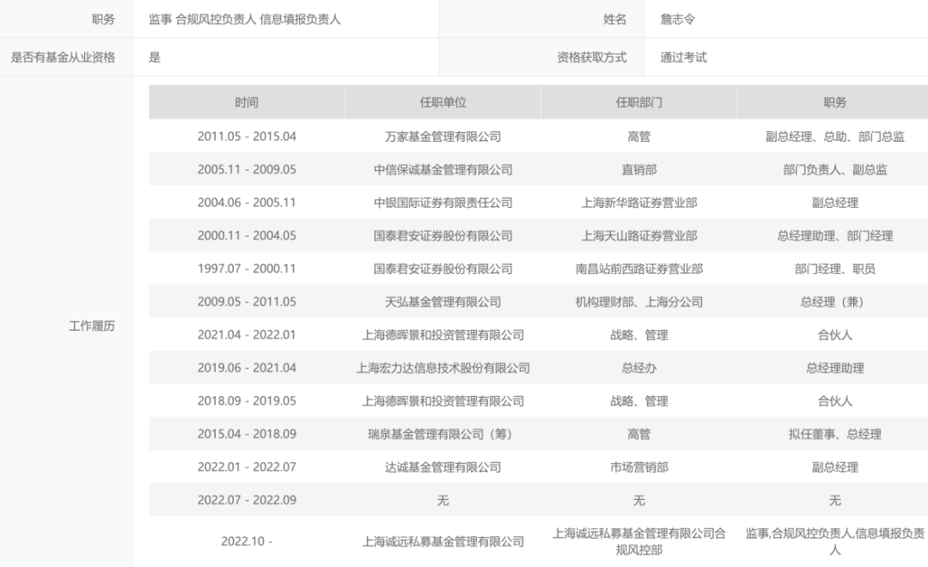Click the 高管 cell in the 瑞泉基金 row
This screenshot has width=928, height=567.
pyautogui.click(x=639, y=434)
